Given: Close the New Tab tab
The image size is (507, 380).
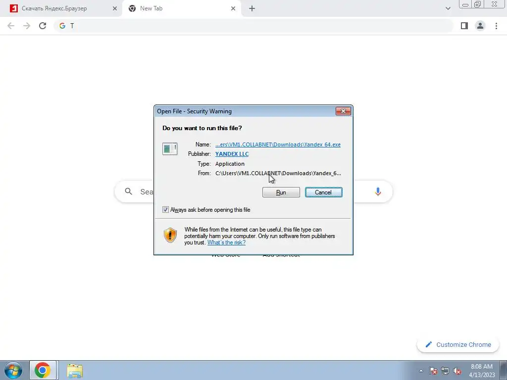Looking at the screenshot, I should pos(233,9).
